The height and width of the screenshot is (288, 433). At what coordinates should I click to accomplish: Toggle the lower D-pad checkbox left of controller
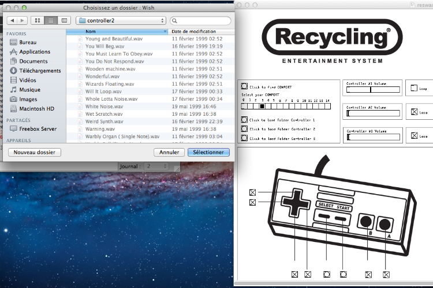pos(252,202)
